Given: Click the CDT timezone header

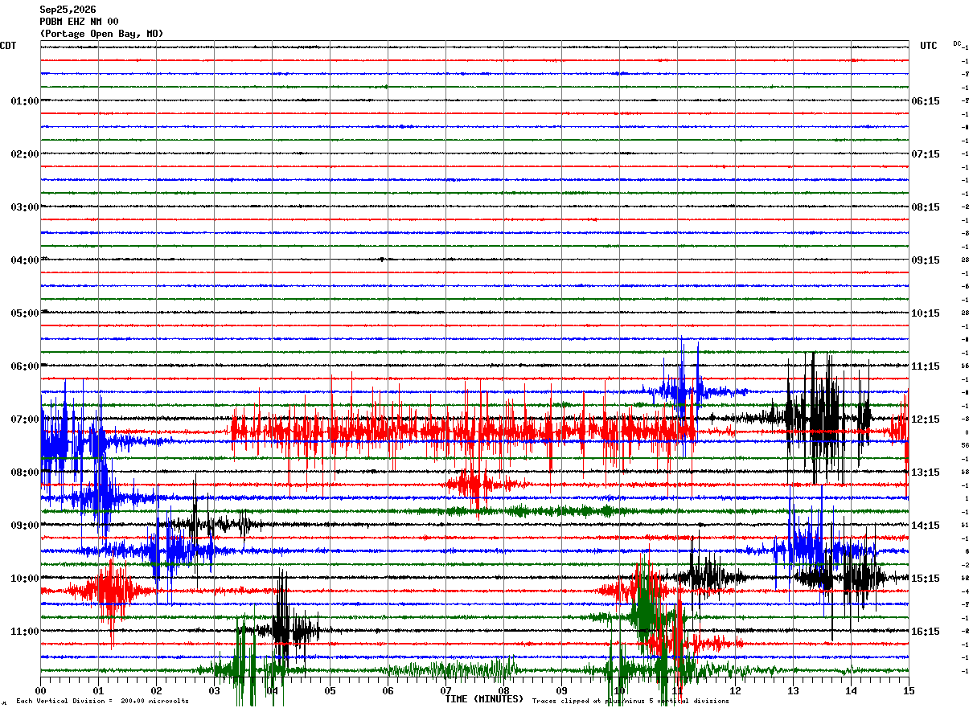Looking at the screenshot, I should tap(8, 46).
